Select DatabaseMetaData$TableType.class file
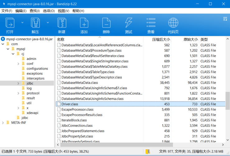Image resolution: width=230 pixels, height=156 pixels. (88, 72)
